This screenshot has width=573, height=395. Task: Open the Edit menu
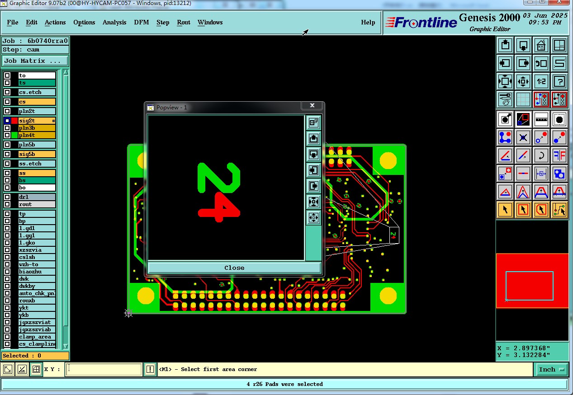pos(32,22)
